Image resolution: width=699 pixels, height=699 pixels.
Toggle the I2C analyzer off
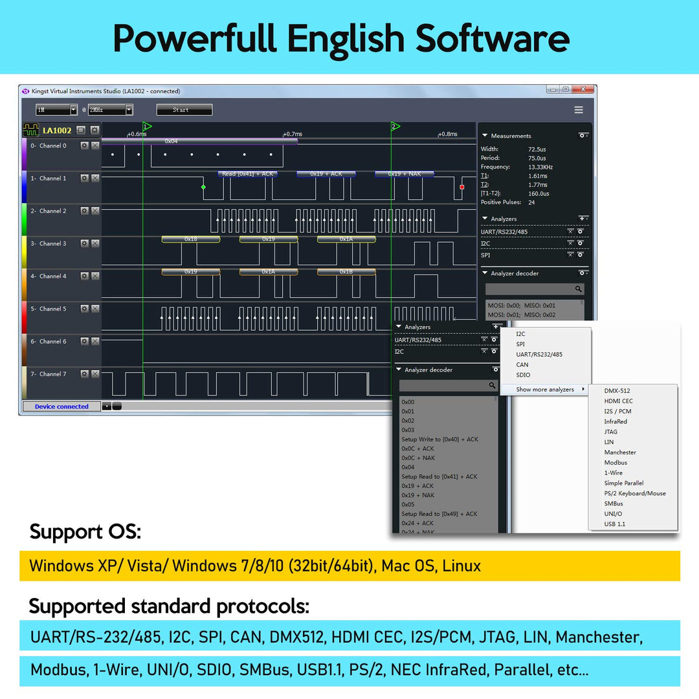(571, 243)
